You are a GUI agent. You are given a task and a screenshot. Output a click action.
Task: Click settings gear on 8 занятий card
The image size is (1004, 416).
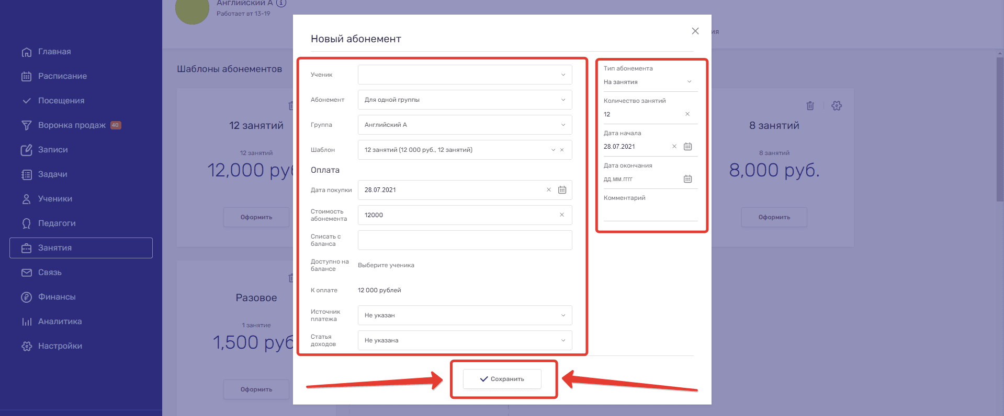tap(837, 106)
